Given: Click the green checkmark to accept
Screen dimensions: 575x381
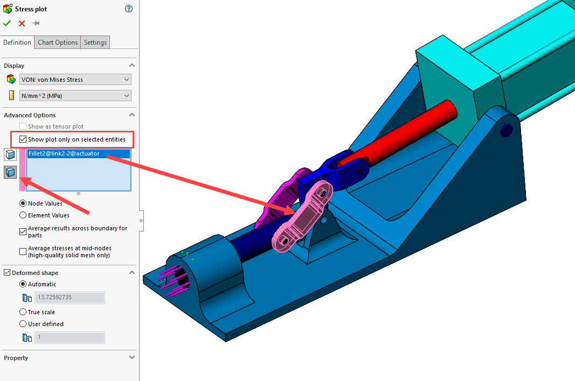Looking at the screenshot, I should click(6, 23).
